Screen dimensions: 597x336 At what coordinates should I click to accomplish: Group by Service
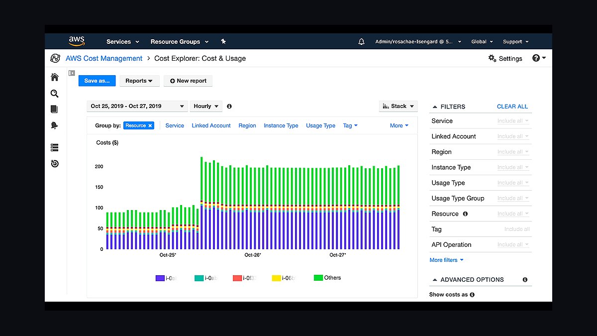pyautogui.click(x=175, y=125)
